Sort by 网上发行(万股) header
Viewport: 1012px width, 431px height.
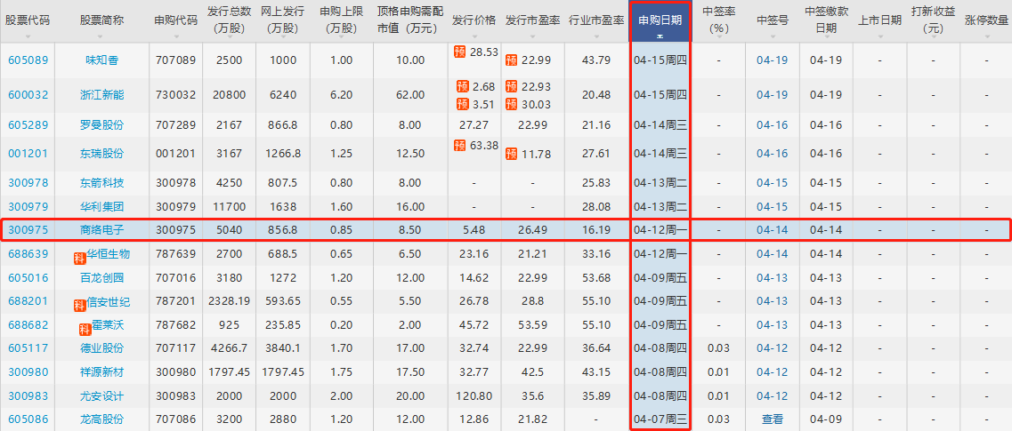(x=283, y=20)
